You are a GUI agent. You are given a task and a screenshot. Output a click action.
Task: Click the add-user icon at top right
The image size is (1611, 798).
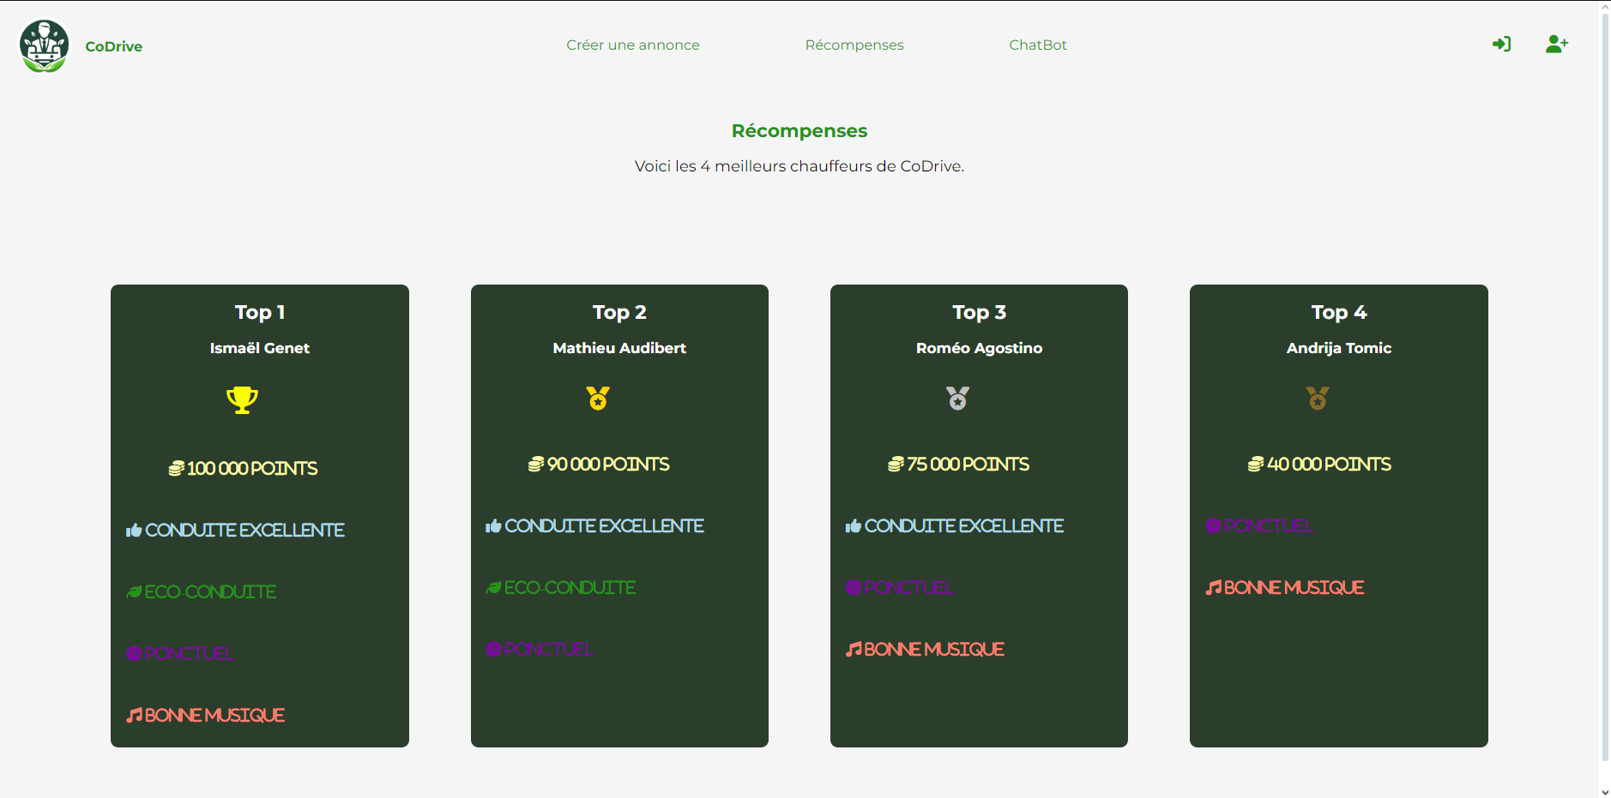click(x=1557, y=44)
